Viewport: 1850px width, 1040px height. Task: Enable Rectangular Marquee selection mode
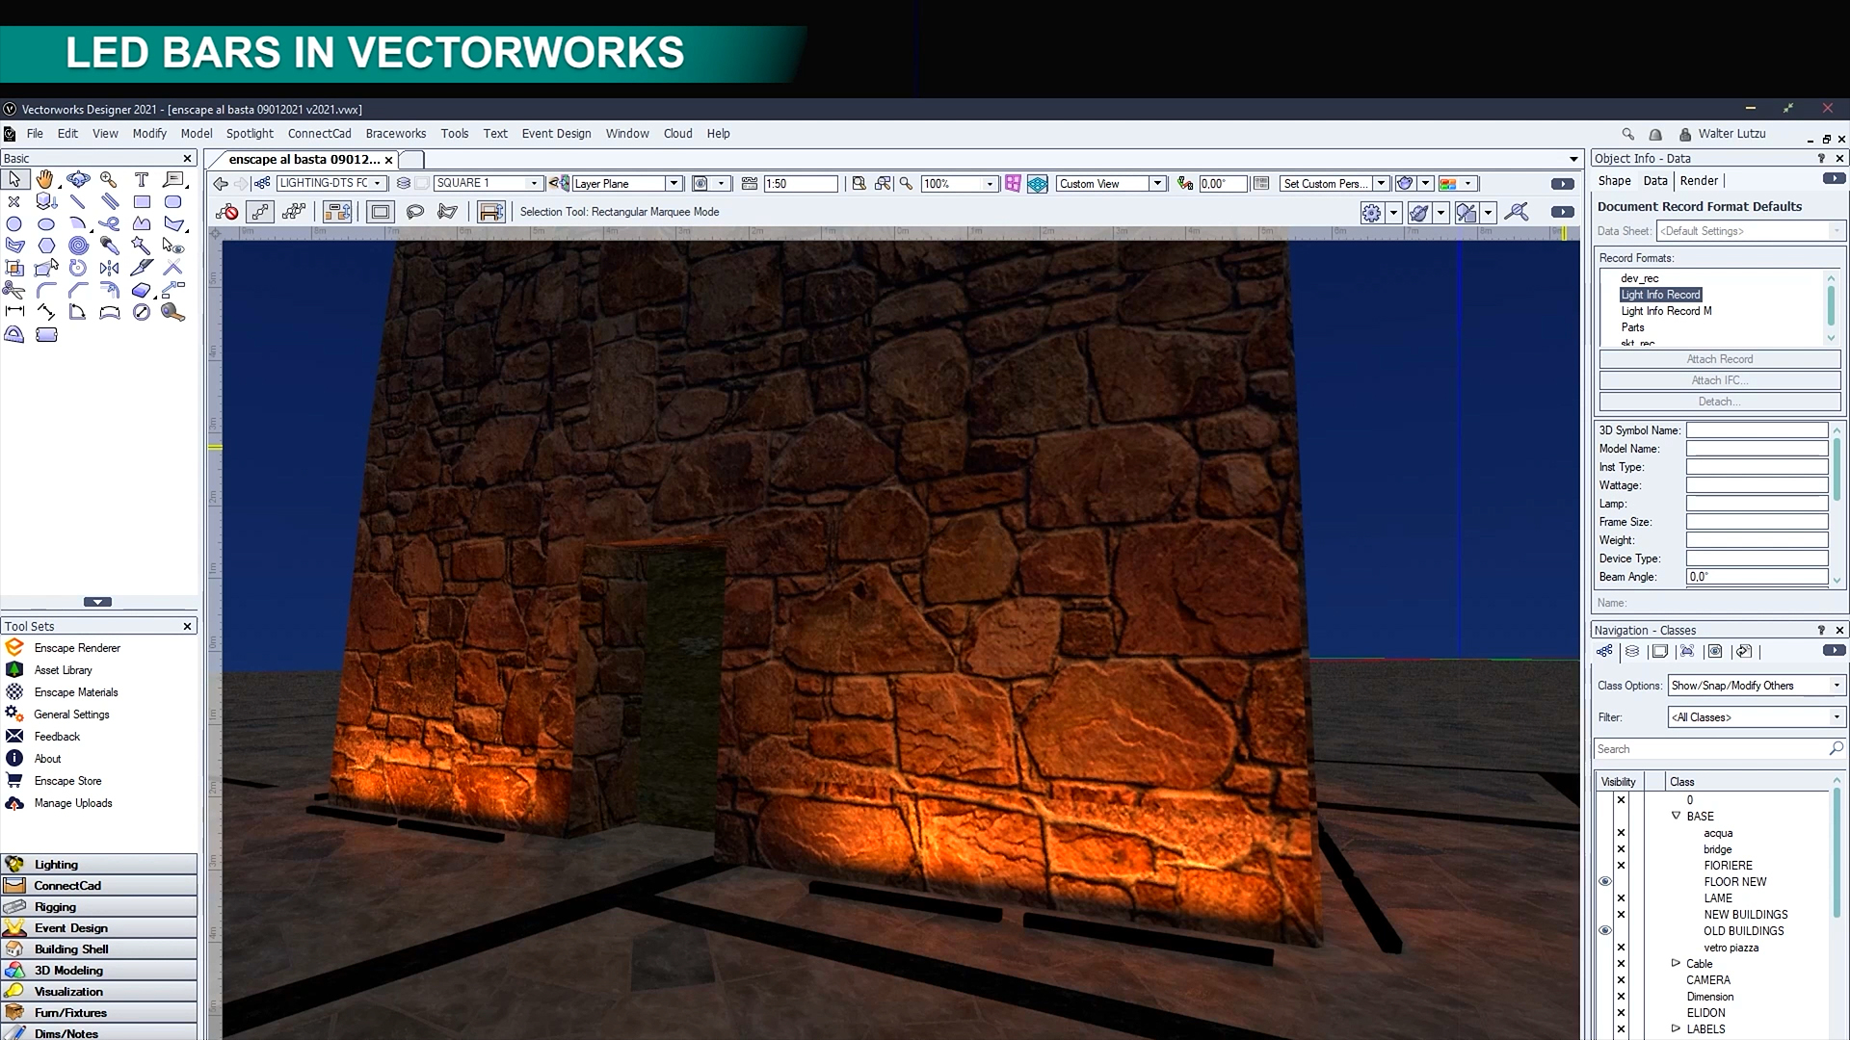[381, 212]
